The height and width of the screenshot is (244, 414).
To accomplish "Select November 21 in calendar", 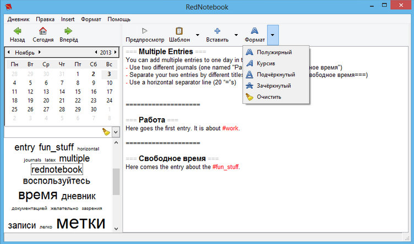I will pyautogui.click(x=62, y=101).
